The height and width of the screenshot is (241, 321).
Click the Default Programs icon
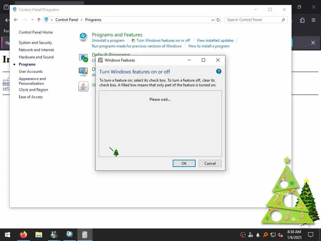tap(83, 58)
